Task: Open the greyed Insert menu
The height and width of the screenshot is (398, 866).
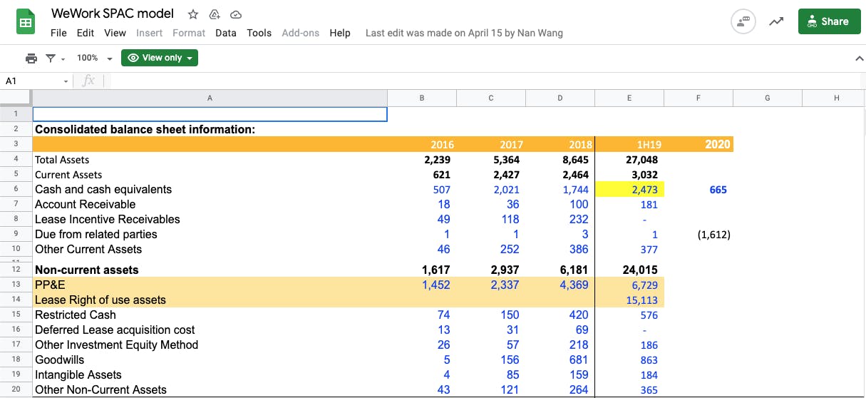Action: 150,33
